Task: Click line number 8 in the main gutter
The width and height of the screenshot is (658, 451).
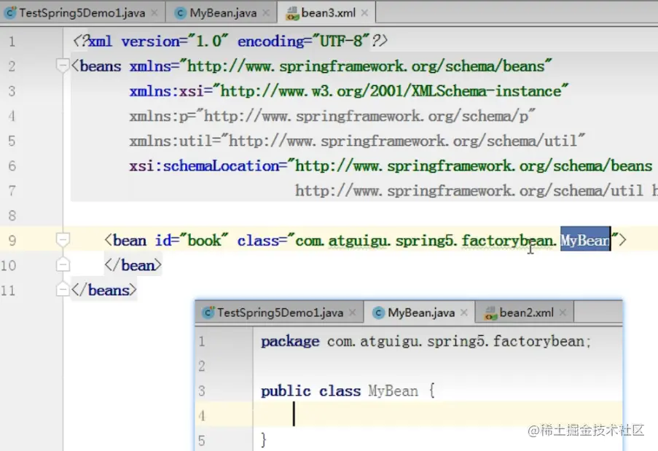Action: [12, 216]
